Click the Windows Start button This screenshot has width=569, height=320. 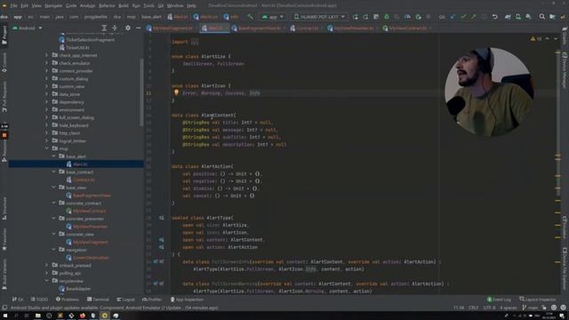[x=5, y=316]
